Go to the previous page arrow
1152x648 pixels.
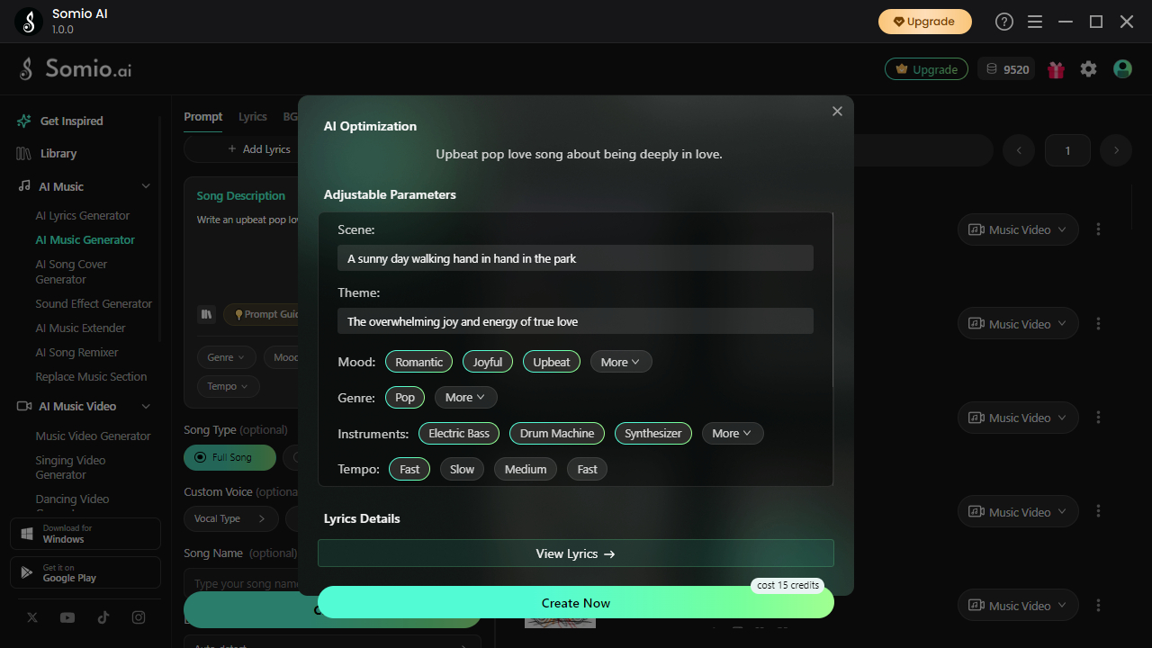click(1019, 150)
